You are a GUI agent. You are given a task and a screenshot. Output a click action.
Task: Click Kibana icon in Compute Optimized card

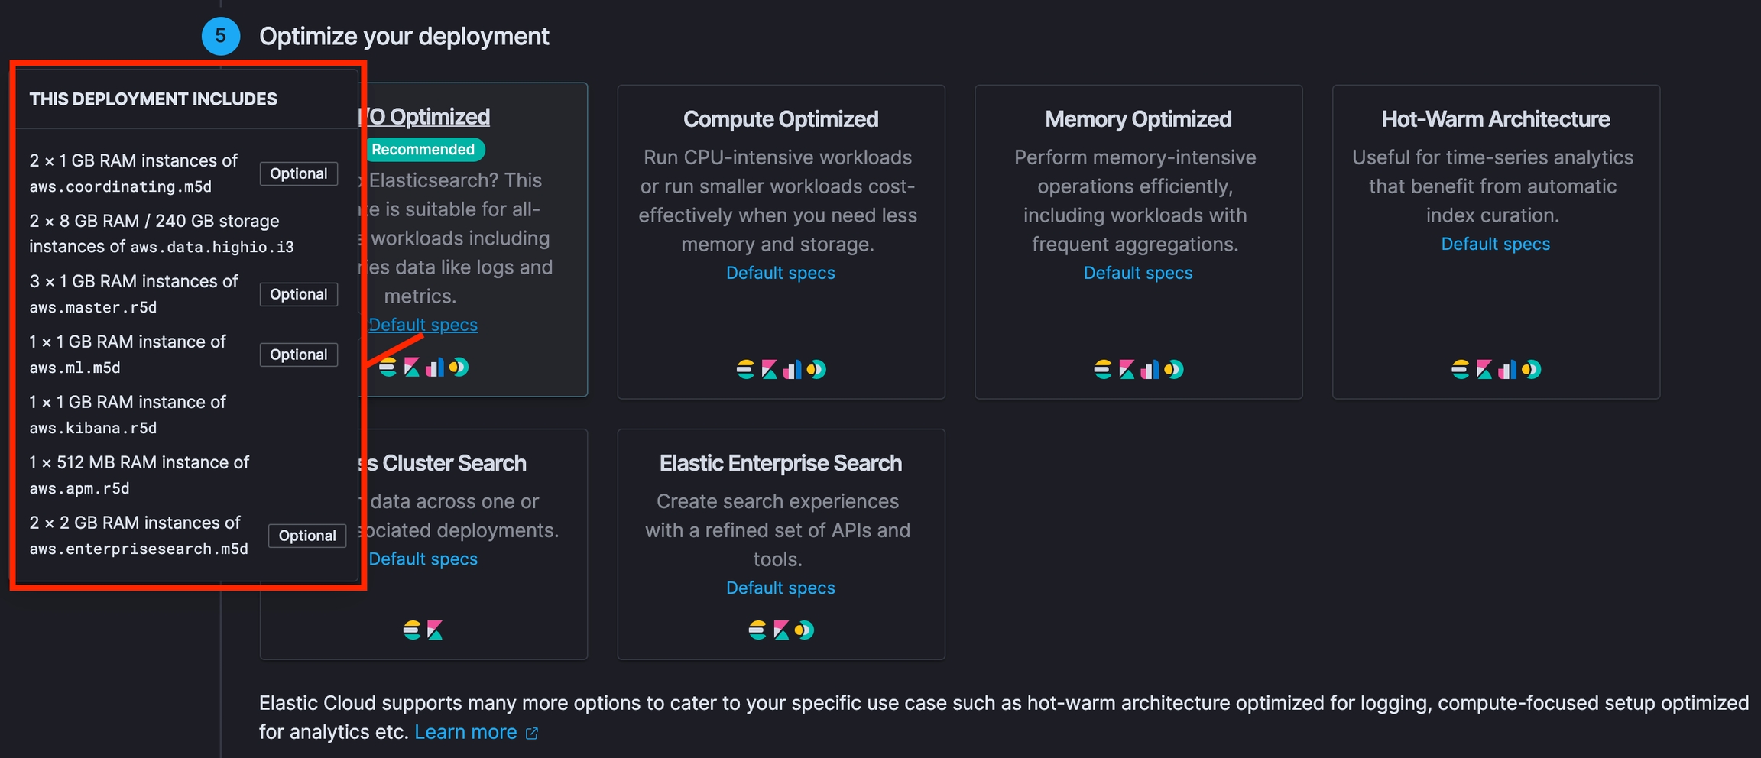(x=769, y=370)
